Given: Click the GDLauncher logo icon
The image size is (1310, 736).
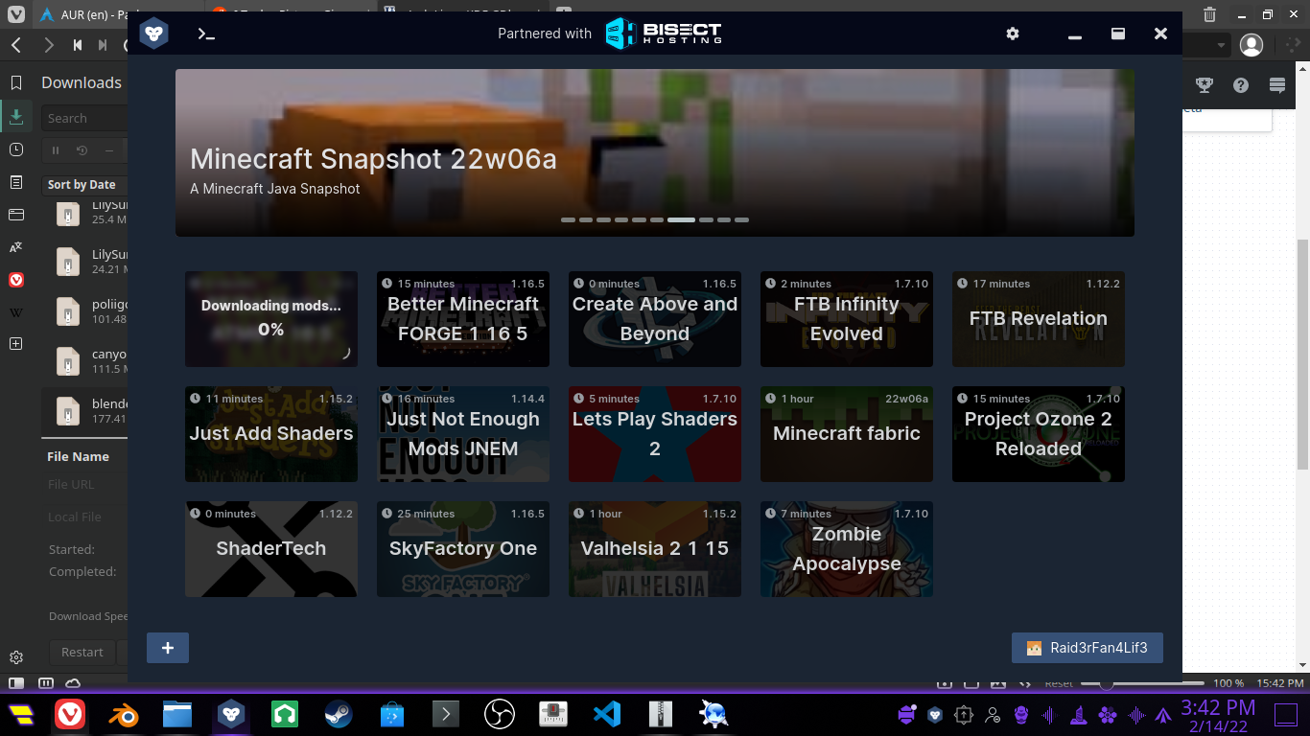Looking at the screenshot, I should point(153,34).
